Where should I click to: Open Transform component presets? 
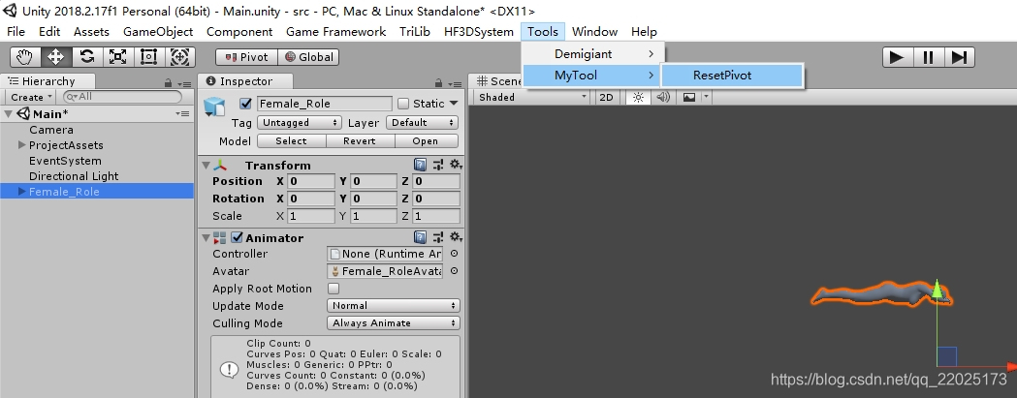coord(438,165)
